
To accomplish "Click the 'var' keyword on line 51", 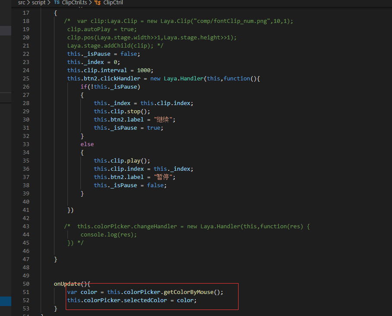I will [x=72, y=292].
